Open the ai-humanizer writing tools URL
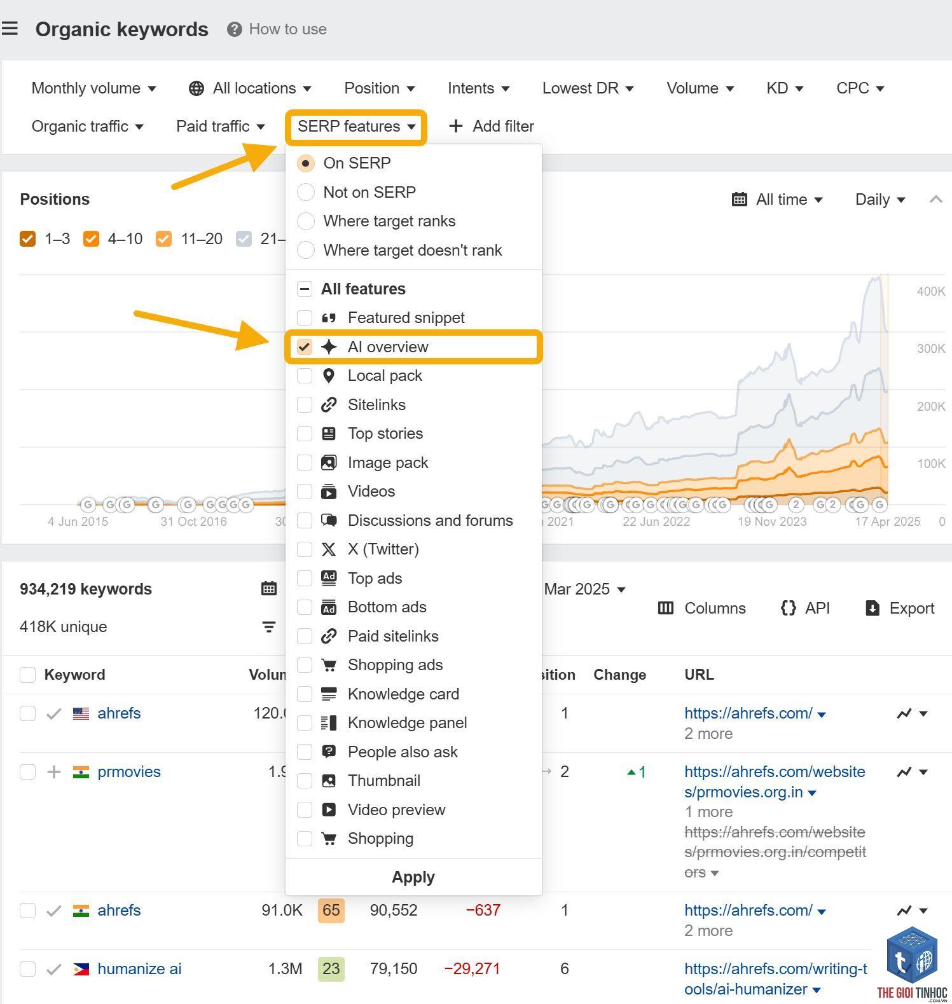The height and width of the screenshot is (1004, 952). 775,979
